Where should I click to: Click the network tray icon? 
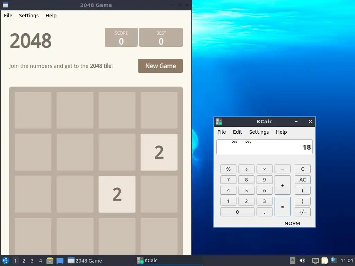tap(315, 260)
